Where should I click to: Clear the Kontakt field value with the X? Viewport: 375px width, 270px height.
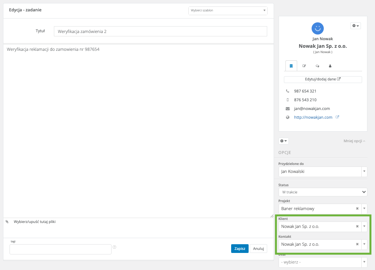357,244
